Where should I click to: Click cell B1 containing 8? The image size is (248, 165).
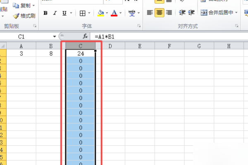[51, 53]
